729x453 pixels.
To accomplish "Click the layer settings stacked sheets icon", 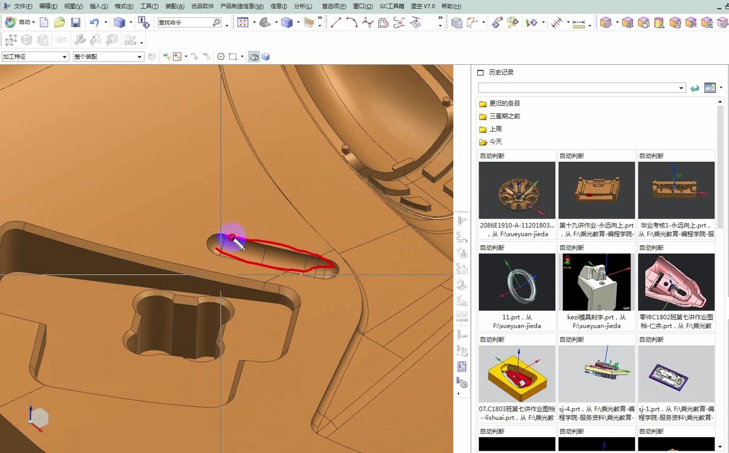I will click(x=457, y=23).
